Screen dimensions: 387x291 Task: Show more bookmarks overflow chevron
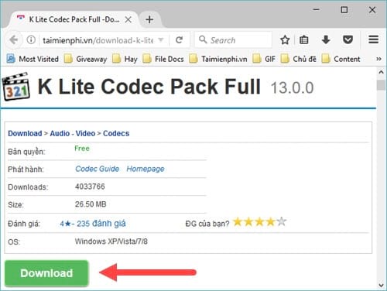click(378, 59)
